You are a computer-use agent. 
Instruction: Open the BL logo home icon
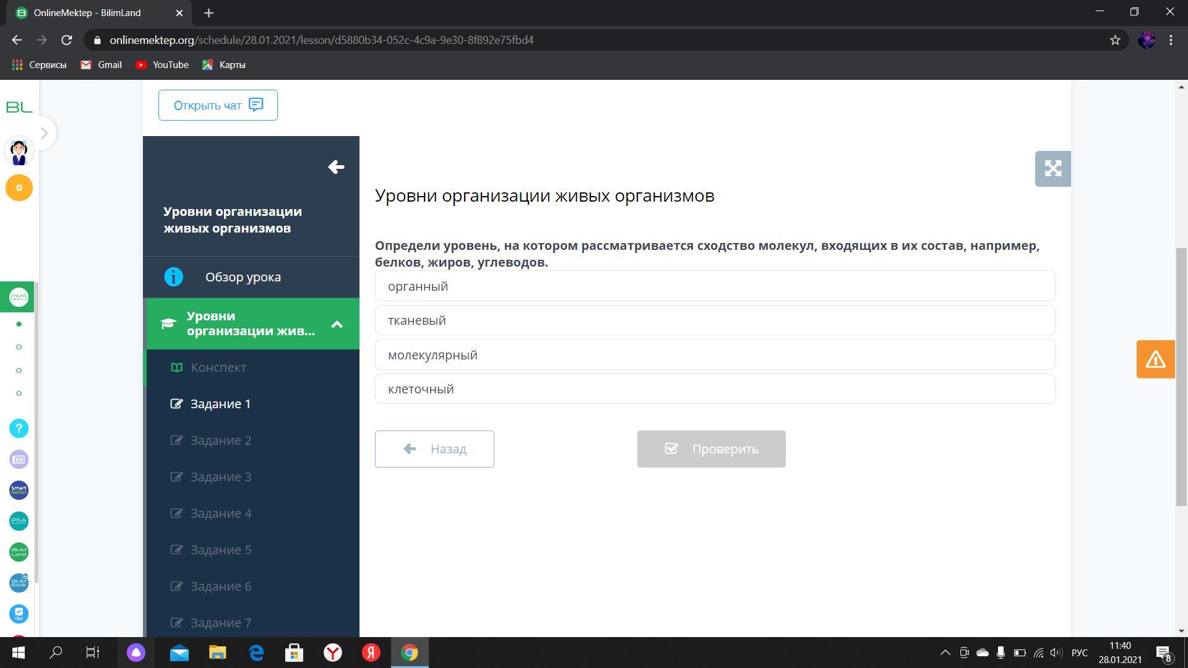pos(19,108)
